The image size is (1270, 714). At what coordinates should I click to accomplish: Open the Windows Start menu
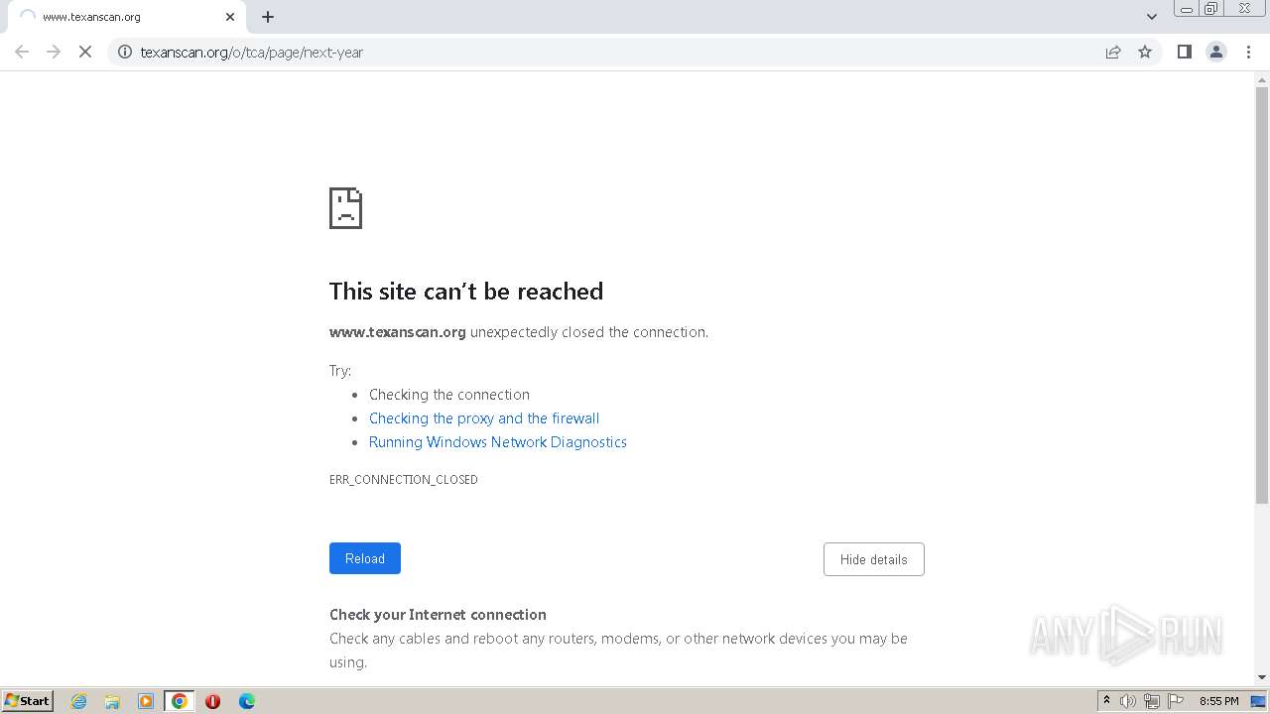point(28,701)
